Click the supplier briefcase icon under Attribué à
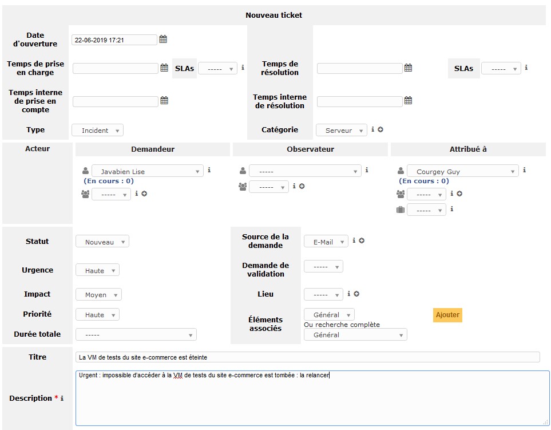551x430 pixels. [x=401, y=210]
